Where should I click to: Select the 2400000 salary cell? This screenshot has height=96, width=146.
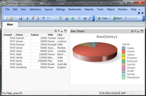(39, 61)
